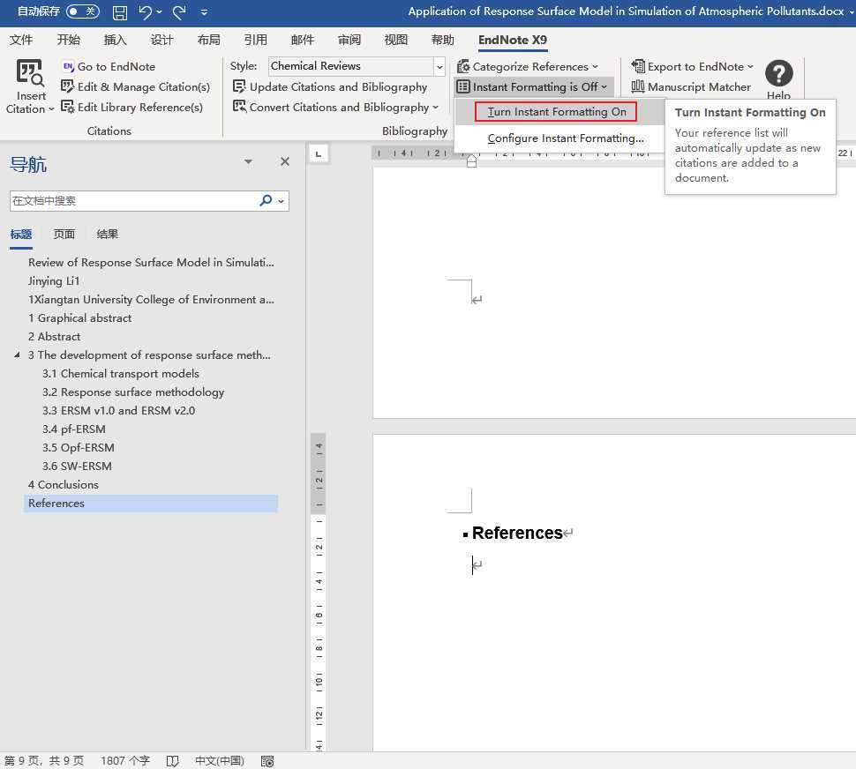This screenshot has width=856, height=769.
Task: Click the 1807 个字 word count
Action: pyautogui.click(x=125, y=761)
